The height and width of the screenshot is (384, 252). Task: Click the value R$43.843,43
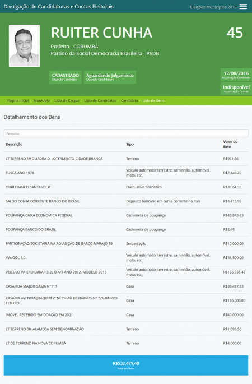233,215
